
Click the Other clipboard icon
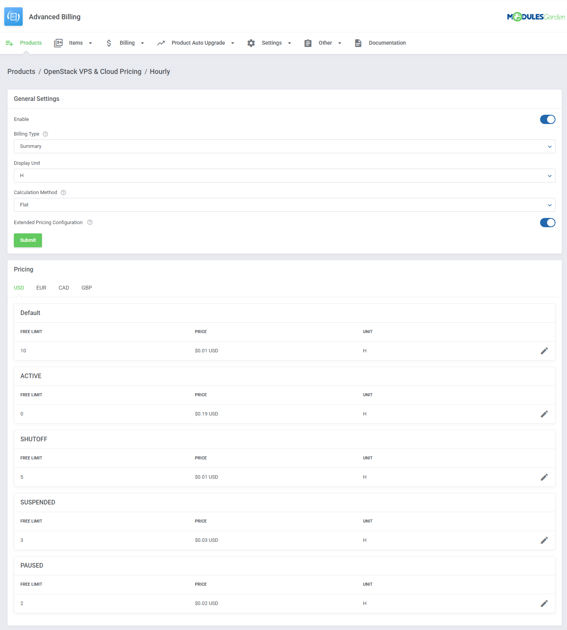point(308,43)
